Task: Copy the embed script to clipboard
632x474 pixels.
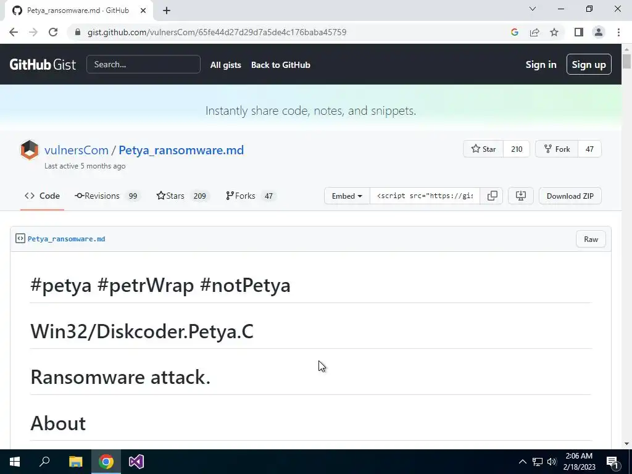Action: point(493,196)
